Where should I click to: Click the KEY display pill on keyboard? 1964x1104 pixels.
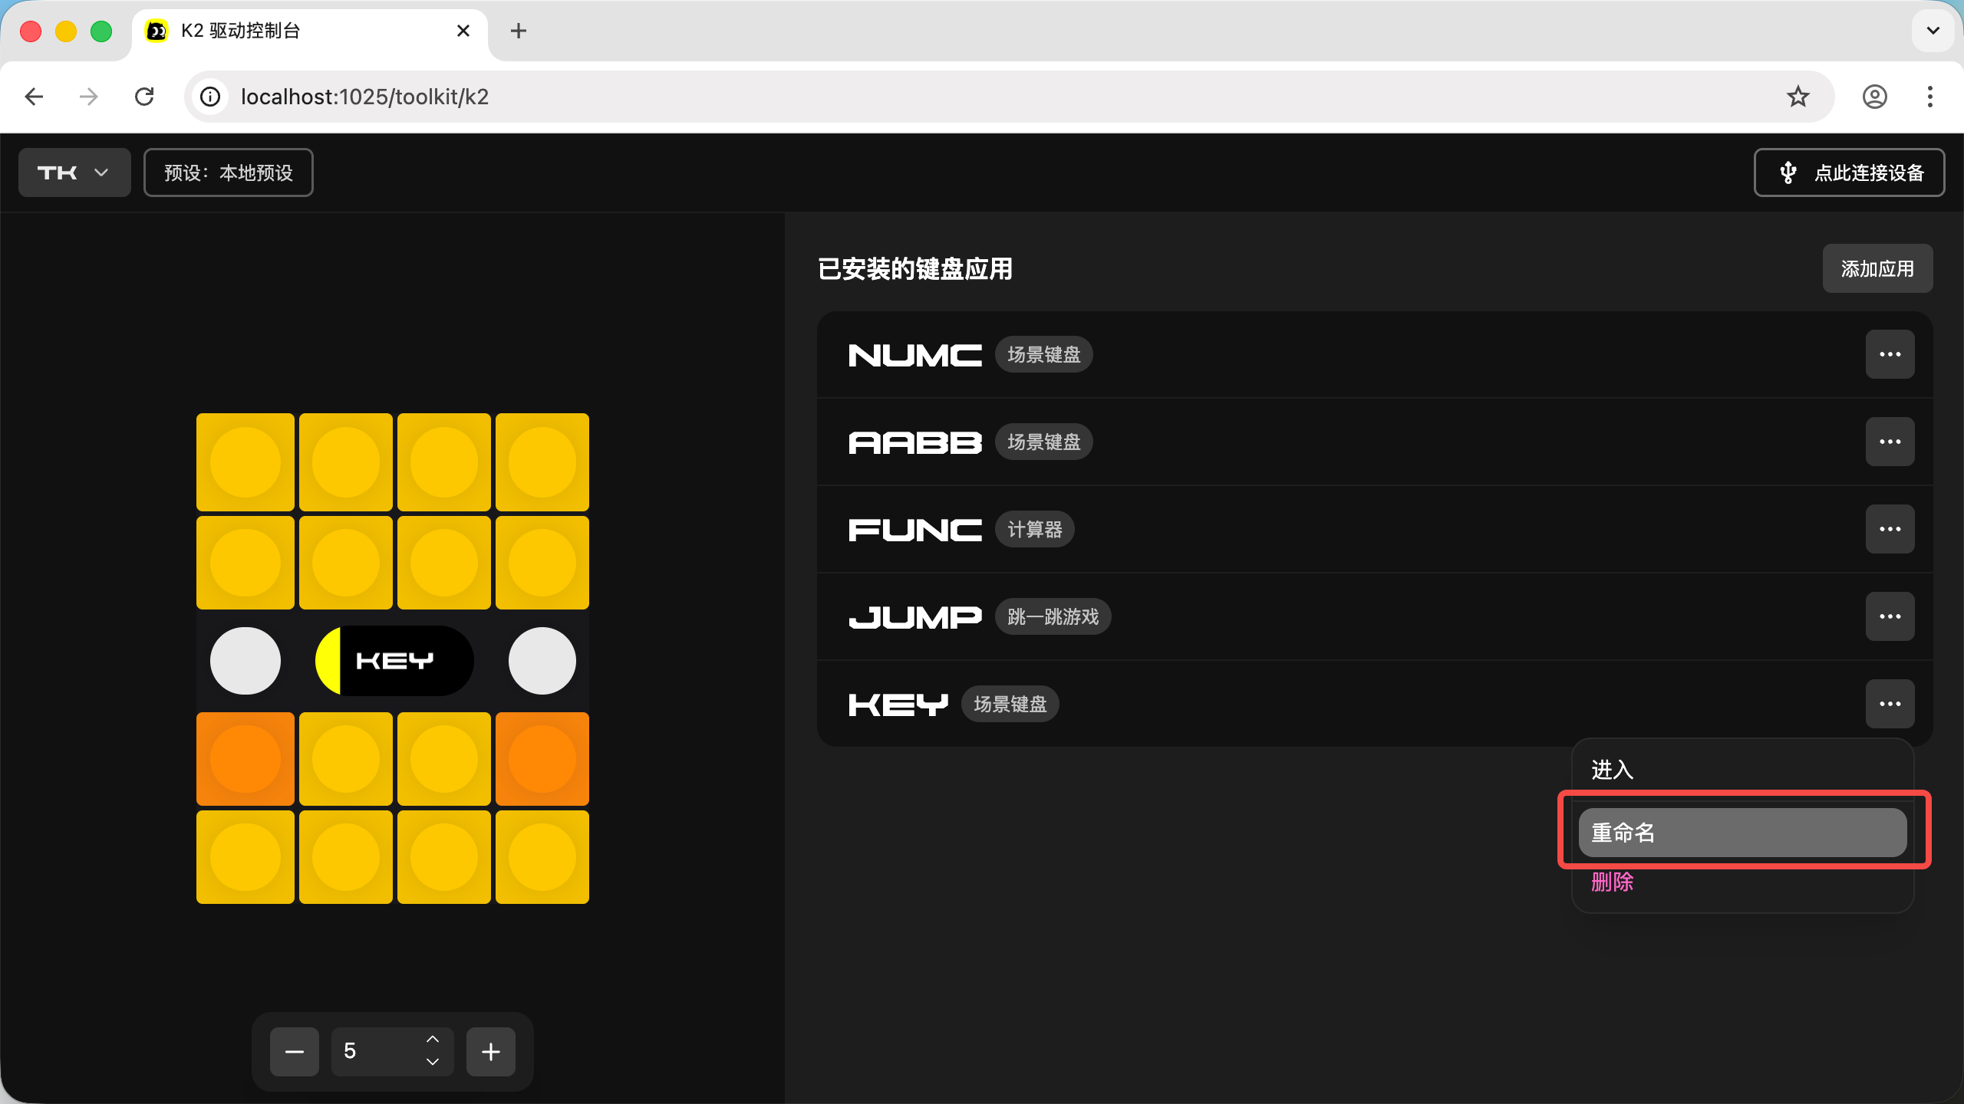click(394, 661)
